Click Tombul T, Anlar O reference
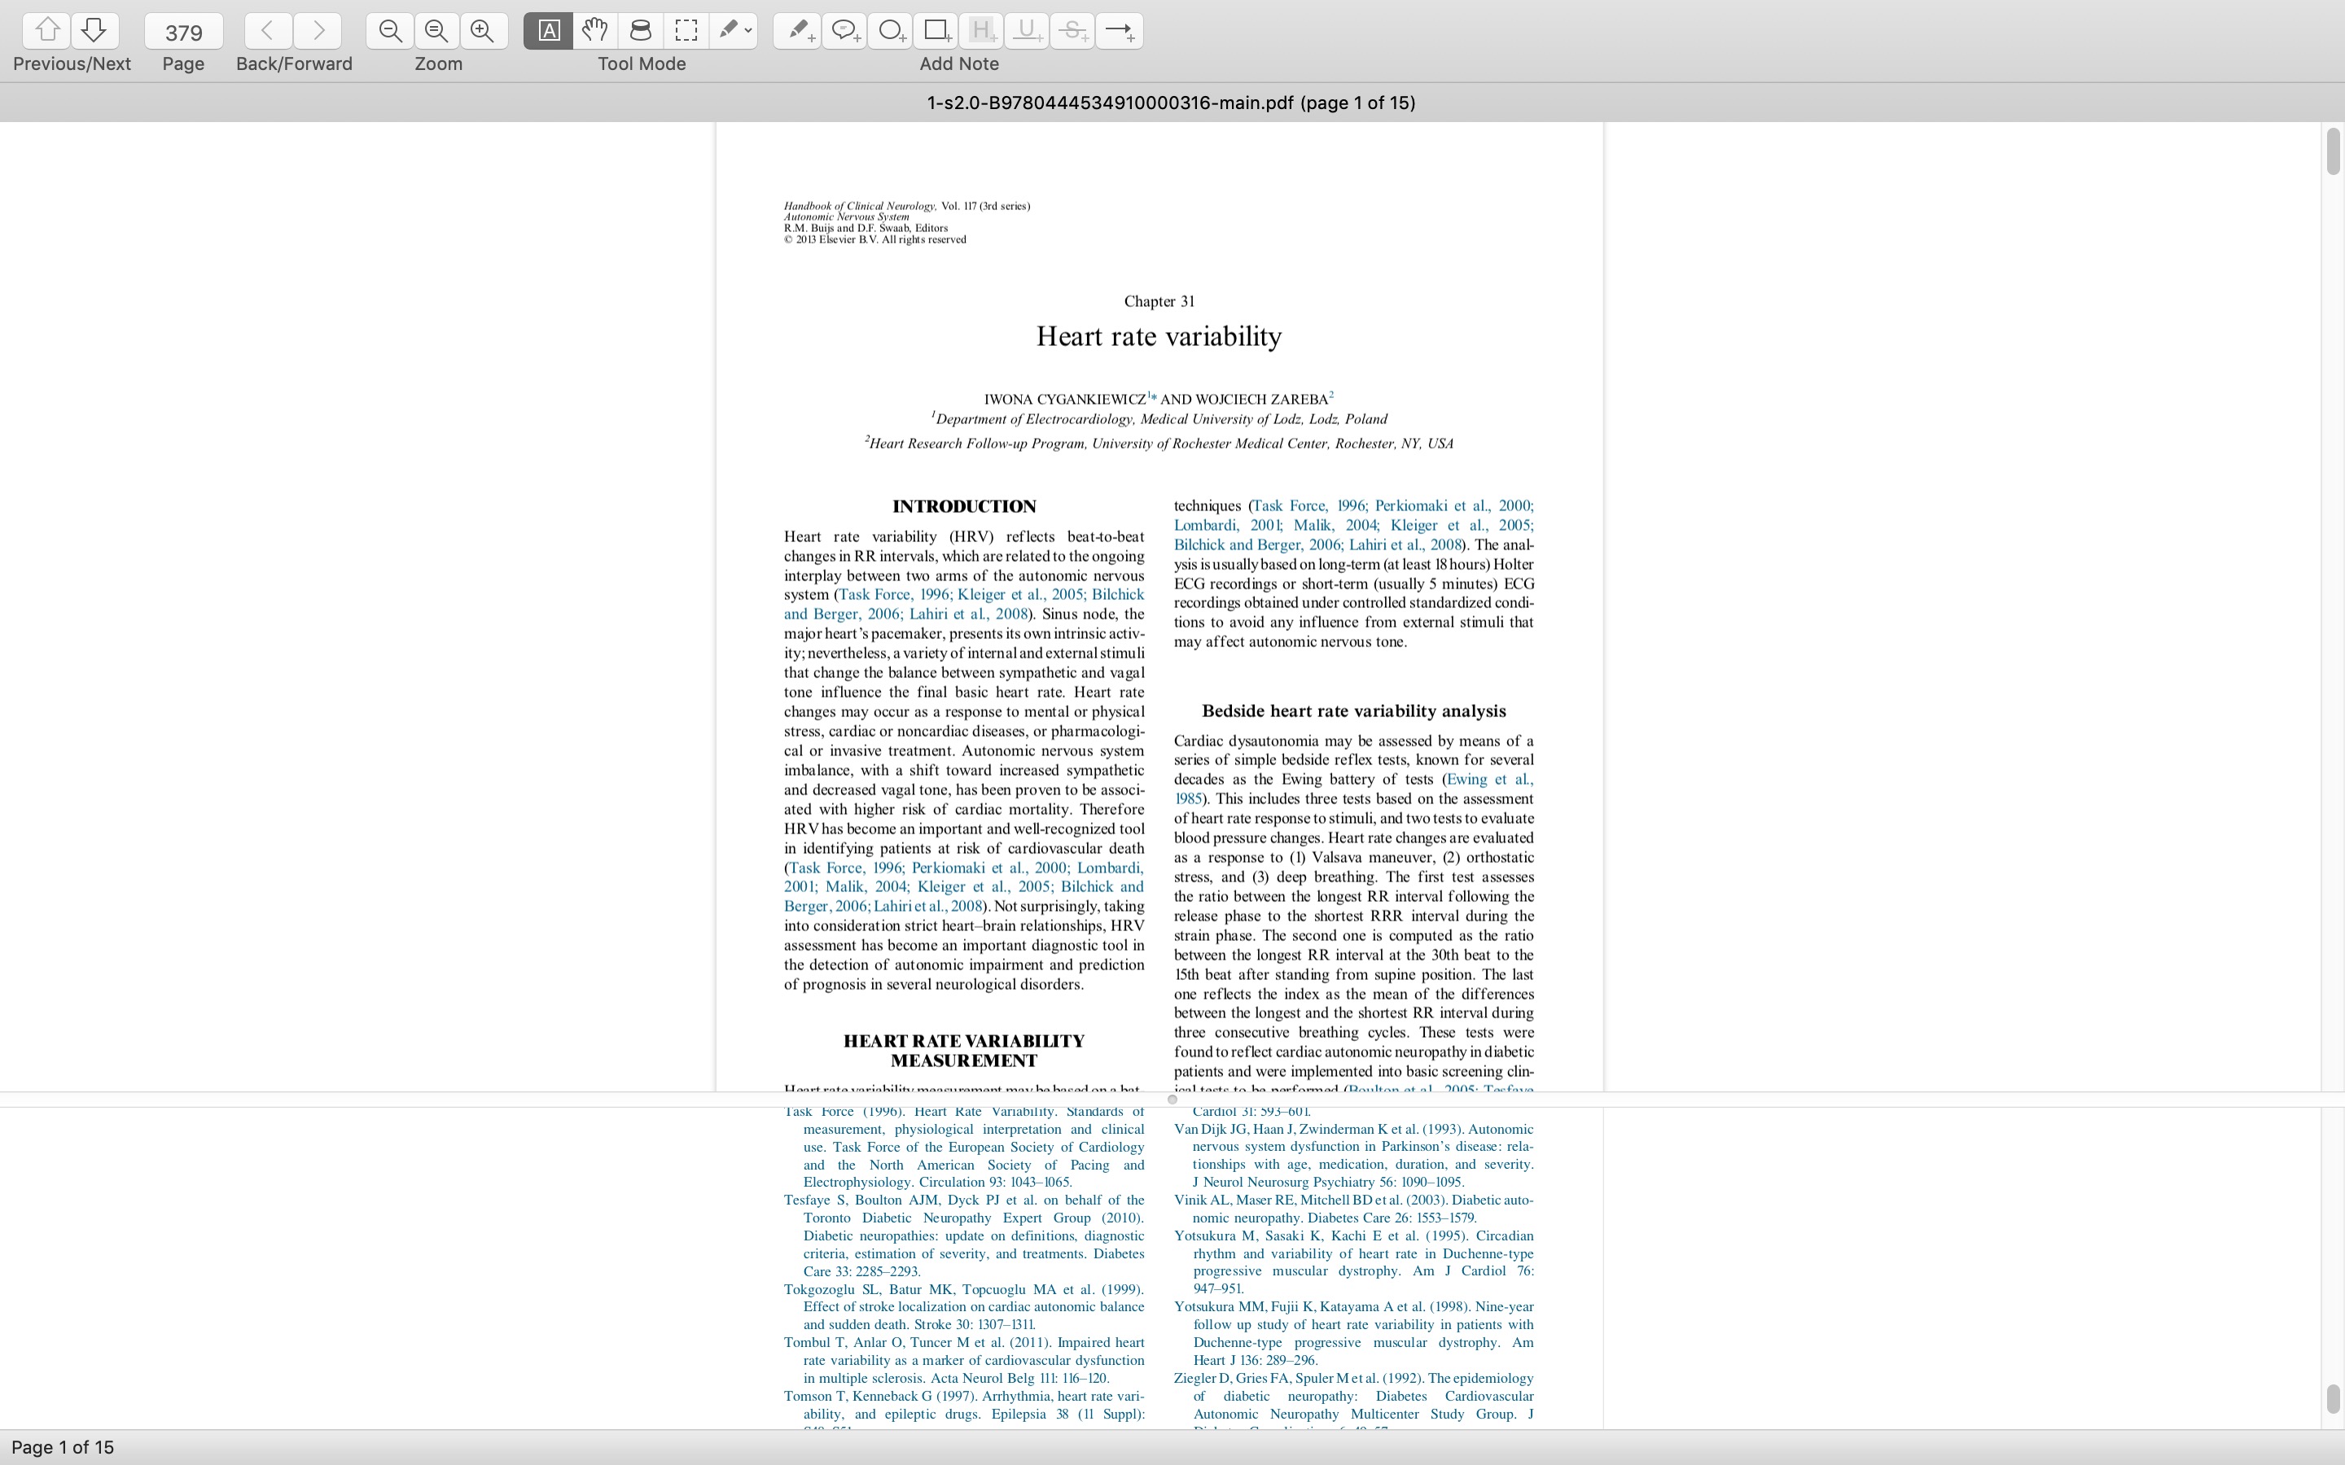Screen dimensions: 2345x1465 [x=963, y=1360]
